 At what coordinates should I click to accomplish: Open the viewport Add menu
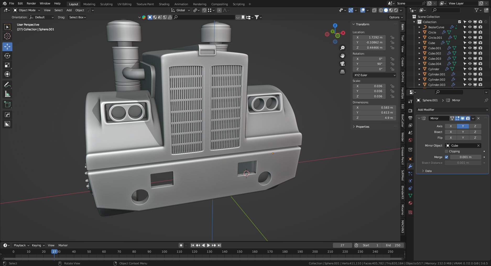point(69,10)
